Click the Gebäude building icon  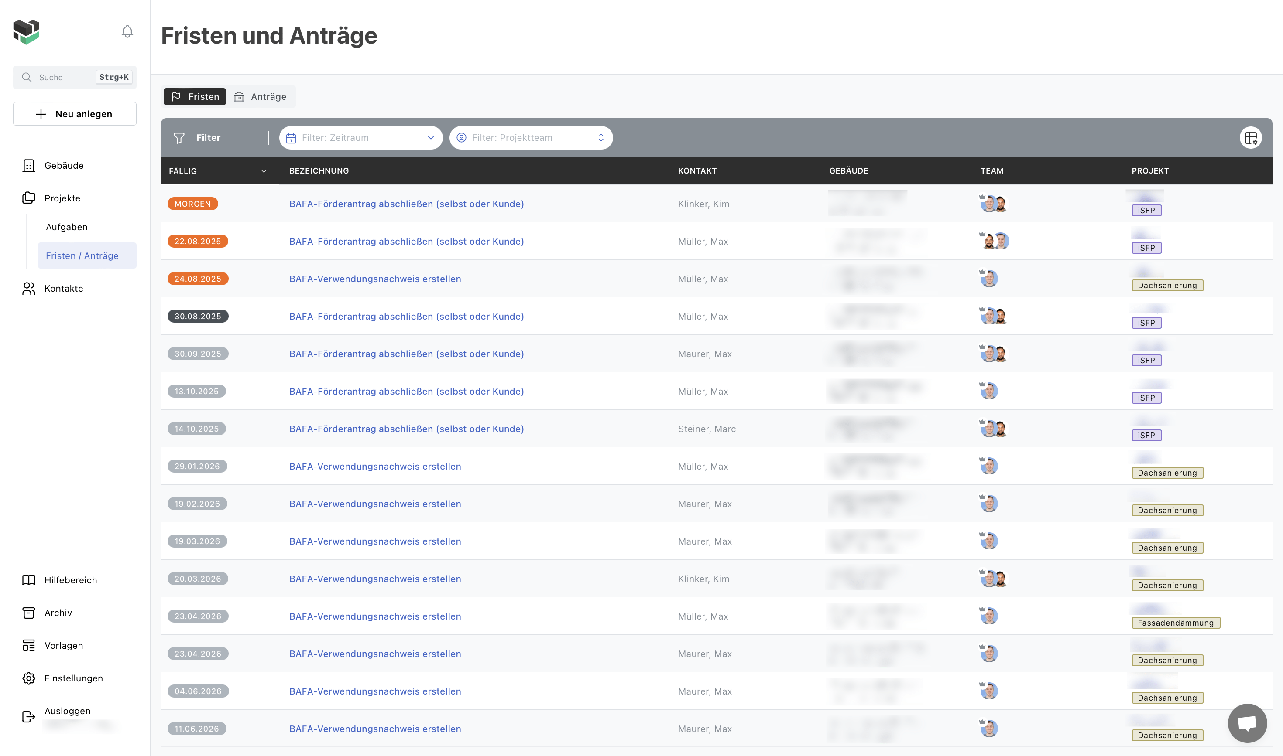pos(28,165)
